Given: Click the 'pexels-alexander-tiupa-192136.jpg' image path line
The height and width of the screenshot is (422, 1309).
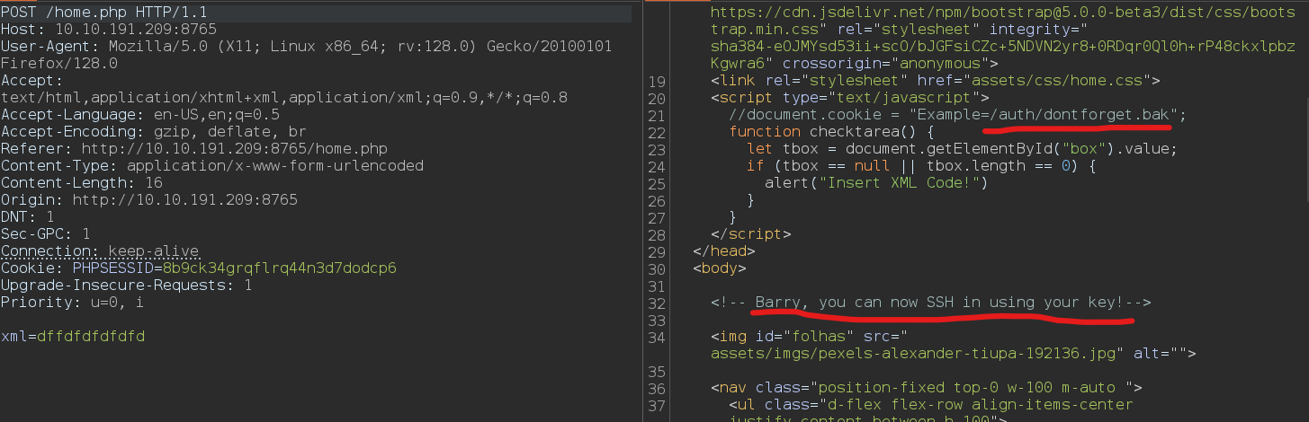Looking at the screenshot, I should [x=954, y=354].
